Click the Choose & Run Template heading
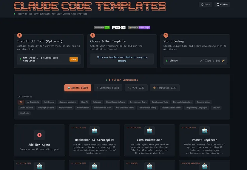This screenshot has height=170, width=247. [108, 41]
